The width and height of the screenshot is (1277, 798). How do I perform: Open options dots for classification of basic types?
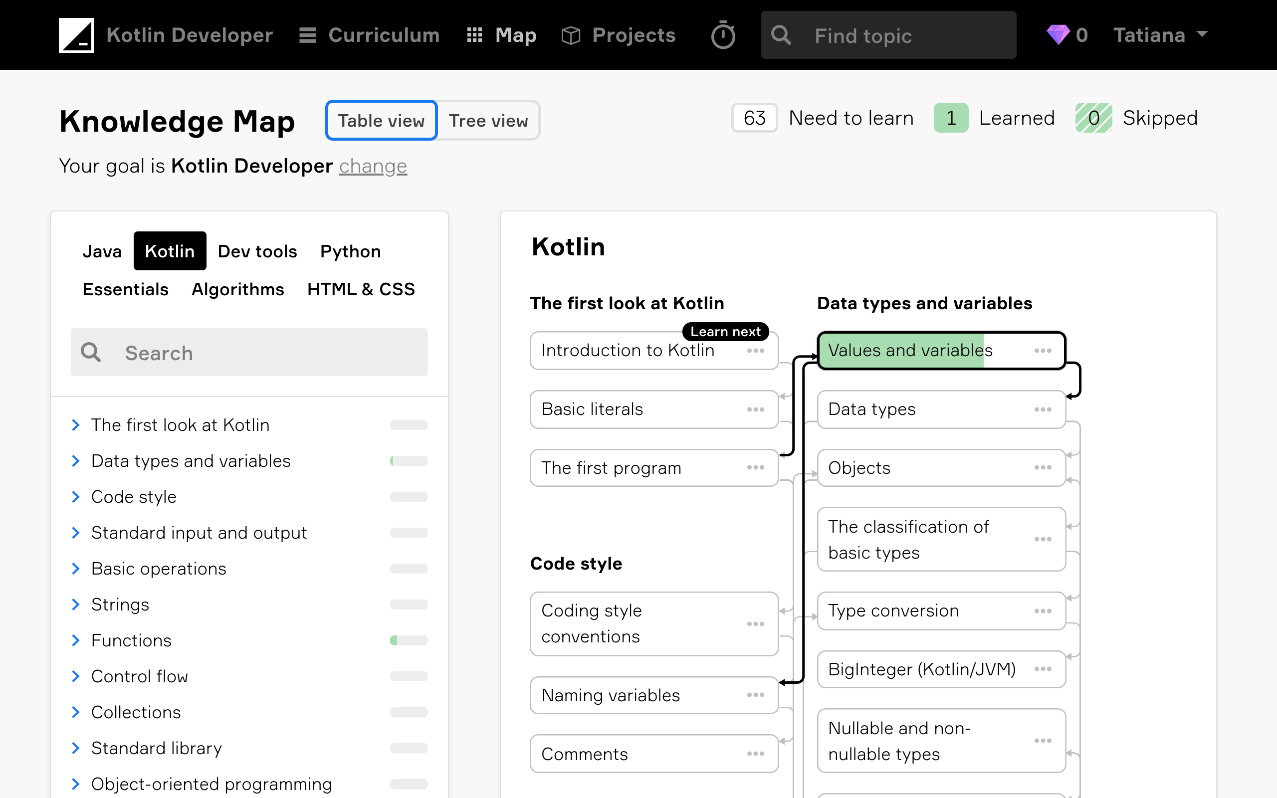coord(1043,539)
